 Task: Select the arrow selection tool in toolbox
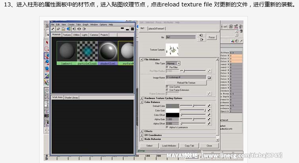coord(47,42)
